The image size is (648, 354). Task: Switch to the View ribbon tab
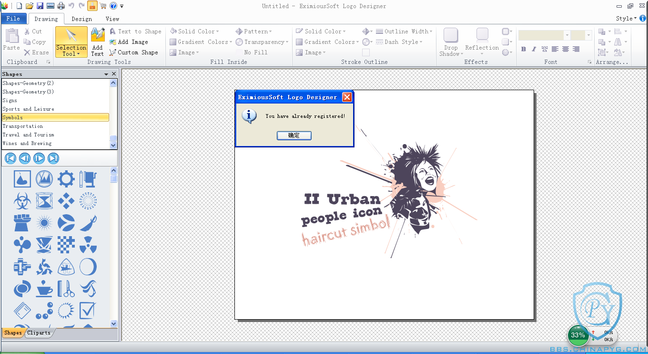point(112,19)
